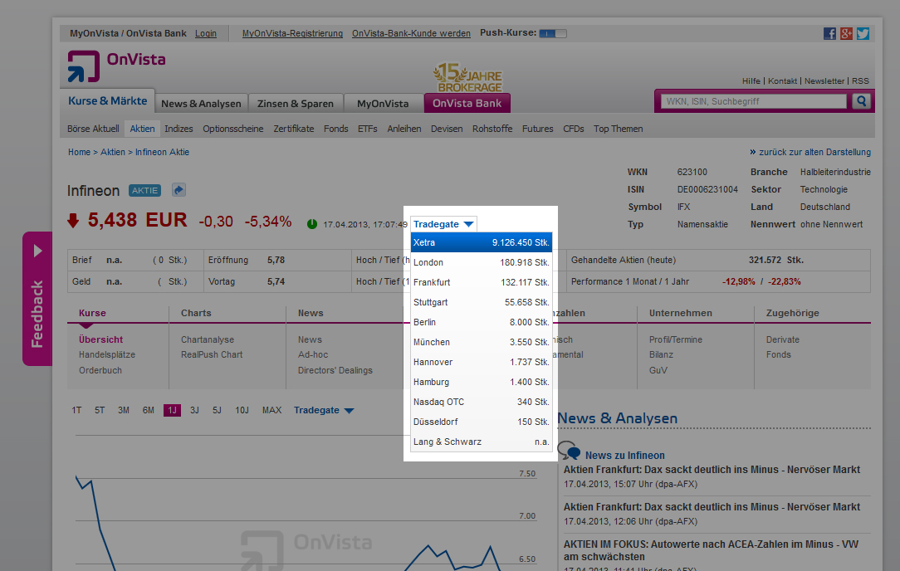This screenshot has width=900, height=571.
Task: Select Düsseldorf in the exchange list
Action: point(481,422)
